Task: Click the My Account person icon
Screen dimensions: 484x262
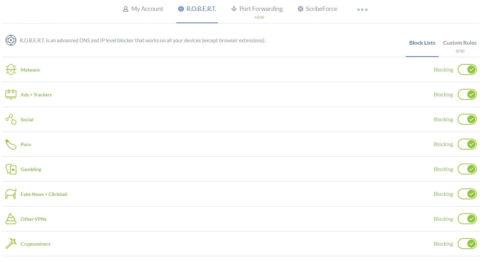Action: 126,9
